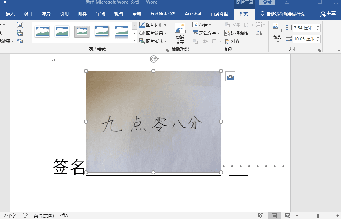Open the EndNote X9 tab

[163, 14]
